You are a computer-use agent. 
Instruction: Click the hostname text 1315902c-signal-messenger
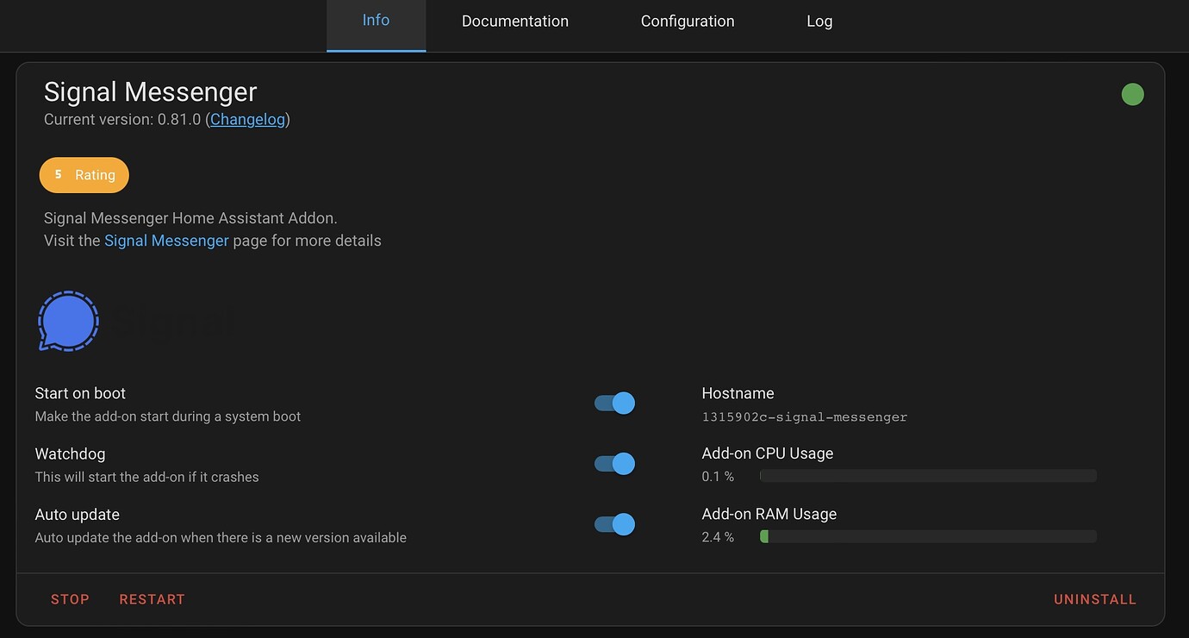tap(803, 416)
